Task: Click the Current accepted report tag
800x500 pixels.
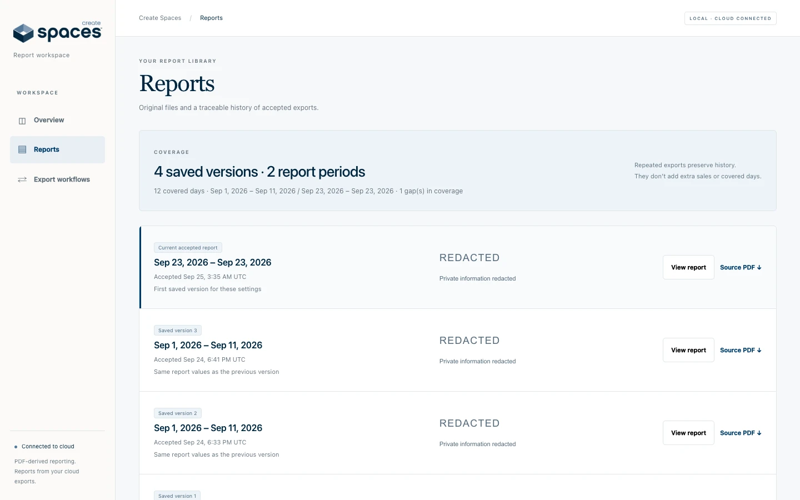Action: click(188, 248)
